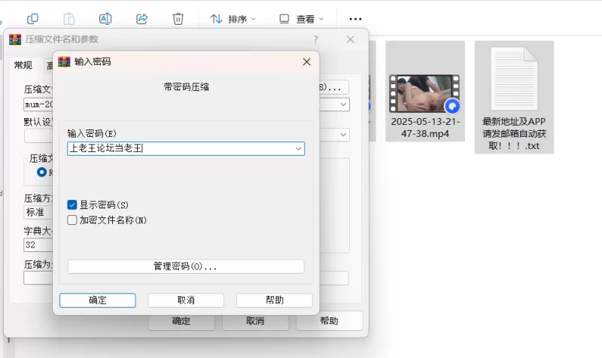Select the 最新地址及APP .txt file icon
Screen dimensions: 602x358
coord(514,79)
